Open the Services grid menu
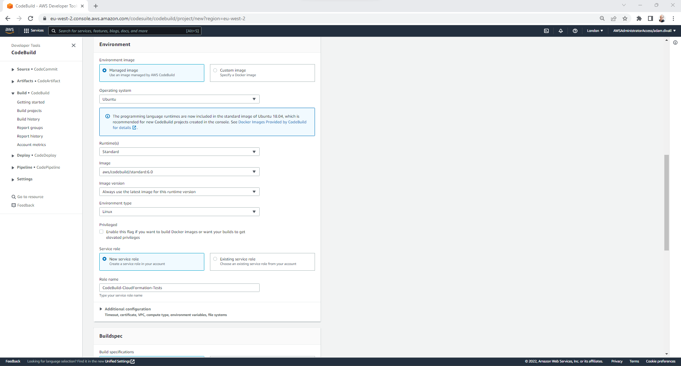 (34, 31)
